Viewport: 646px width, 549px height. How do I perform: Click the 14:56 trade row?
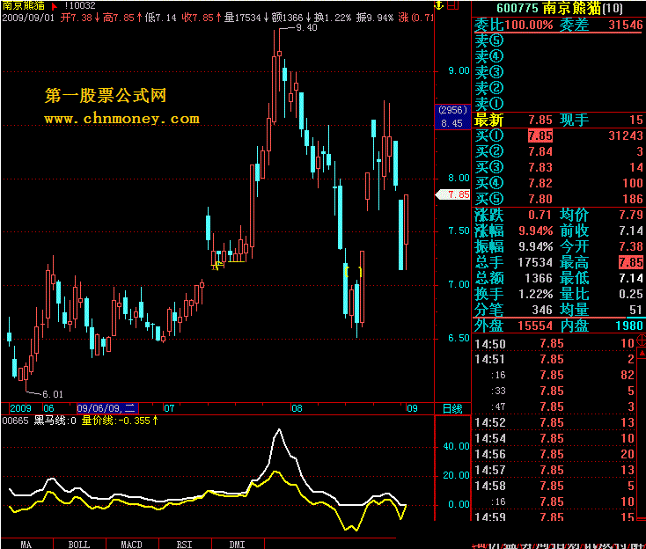click(554, 454)
